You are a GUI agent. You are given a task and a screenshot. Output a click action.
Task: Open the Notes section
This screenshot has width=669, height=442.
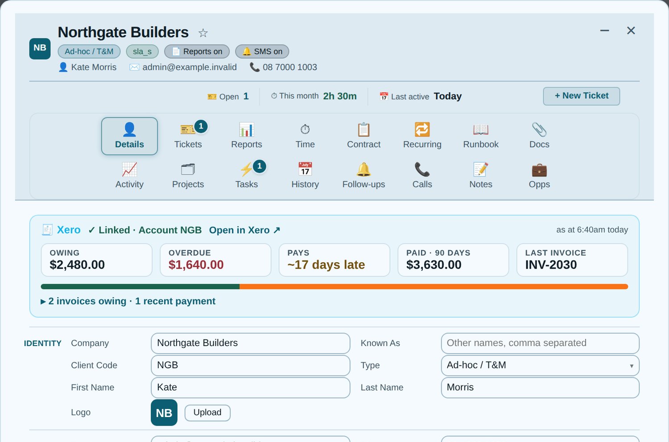481,176
